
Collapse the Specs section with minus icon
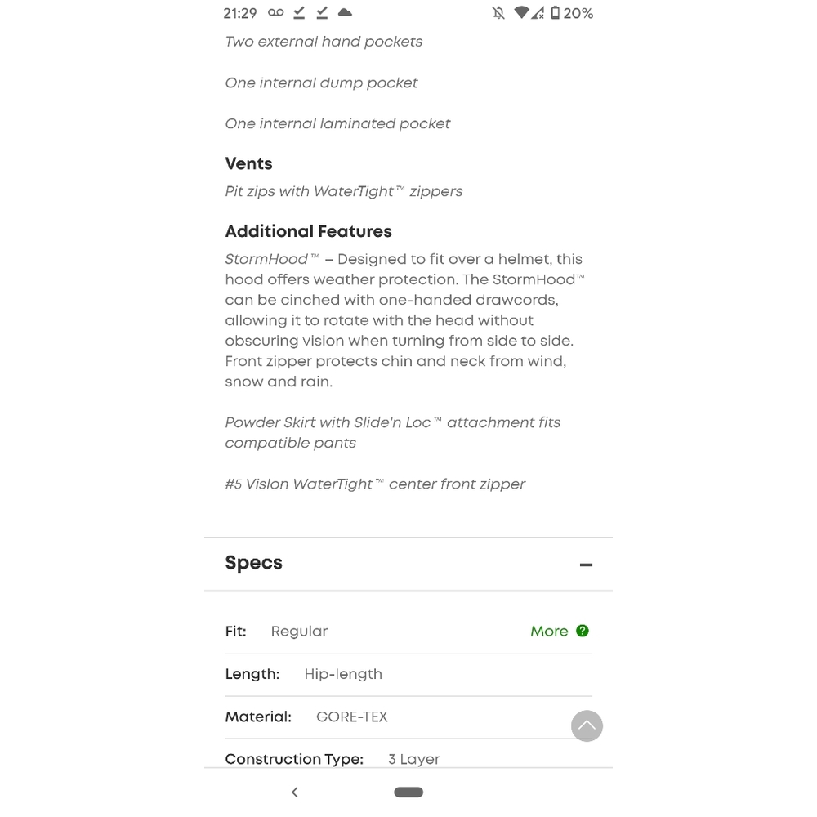(586, 565)
